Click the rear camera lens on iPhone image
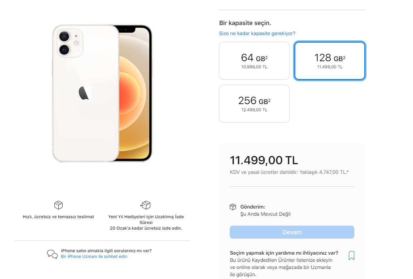Image resolution: width=413 pixels, height=279 pixels. (x=64, y=36)
